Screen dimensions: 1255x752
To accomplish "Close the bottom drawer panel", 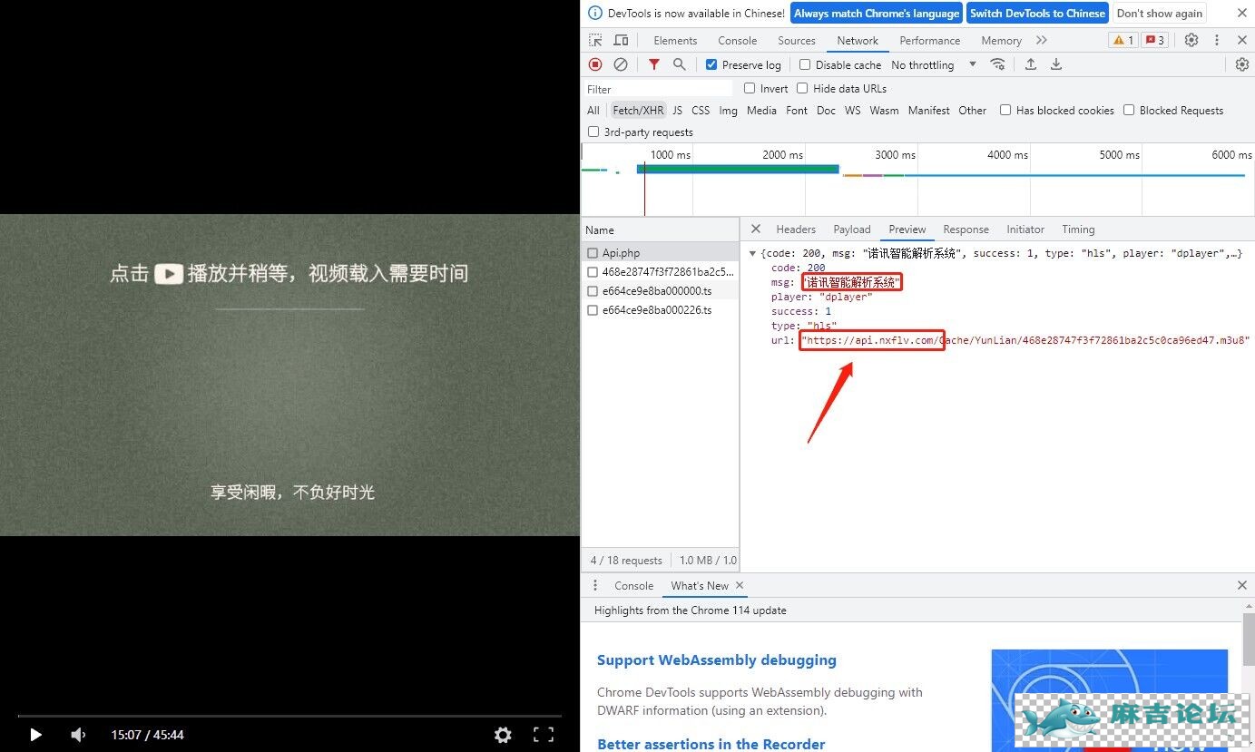I will click(x=1242, y=585).
